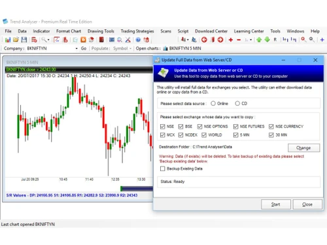Click the red book icon in toolbar
327x245 pixels.
click(101, 40)
